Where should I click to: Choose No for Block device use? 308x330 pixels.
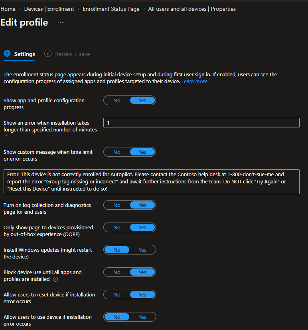(117, 272)
